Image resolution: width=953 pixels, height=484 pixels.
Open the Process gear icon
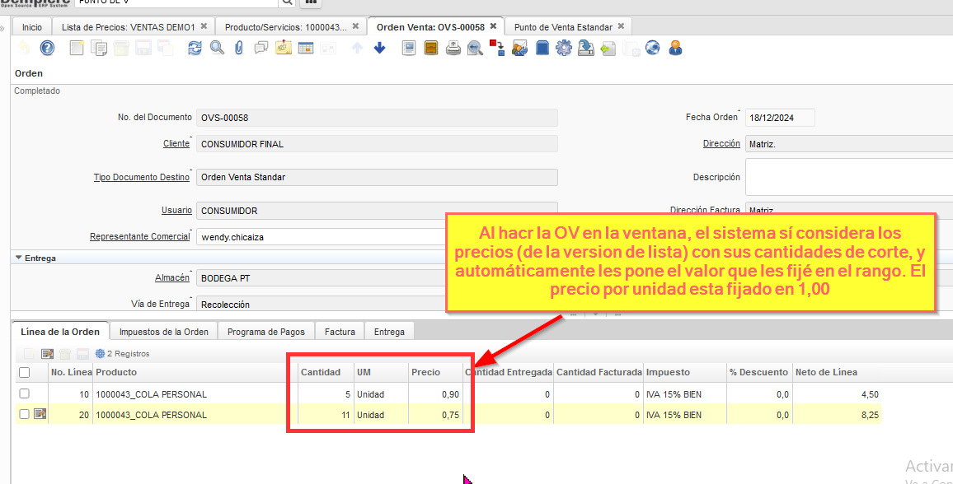point(564,49)
